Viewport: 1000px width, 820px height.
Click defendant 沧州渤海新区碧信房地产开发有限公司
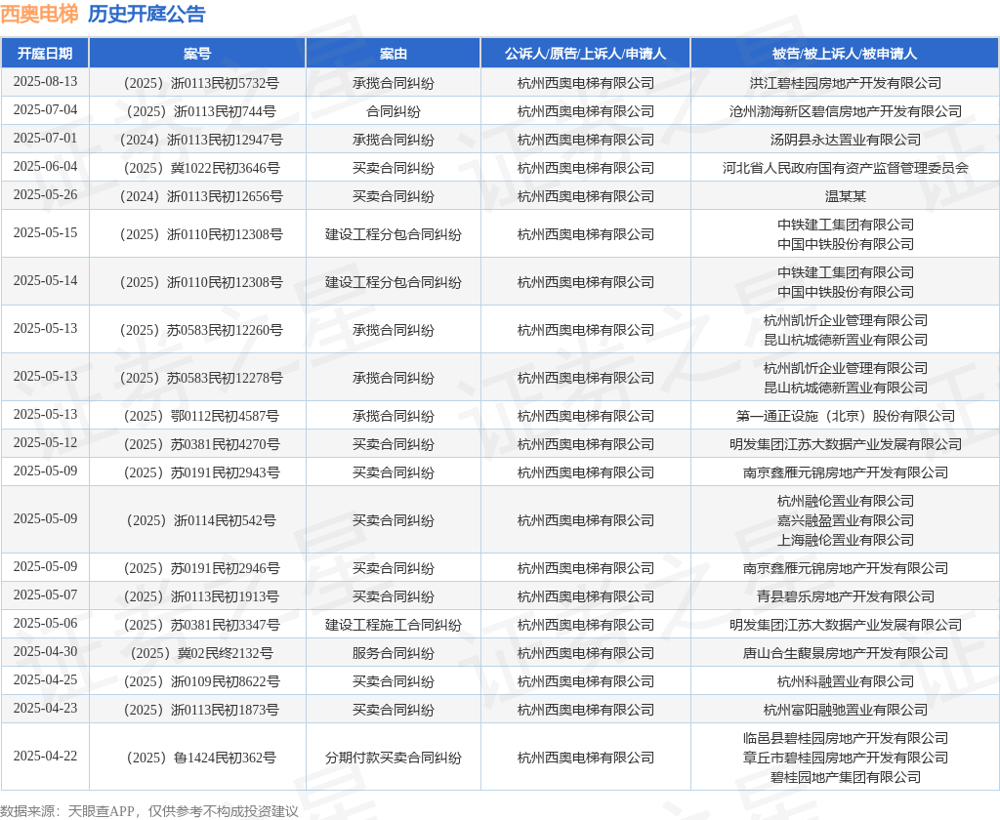pyautogui.click(x=845, y=111)
